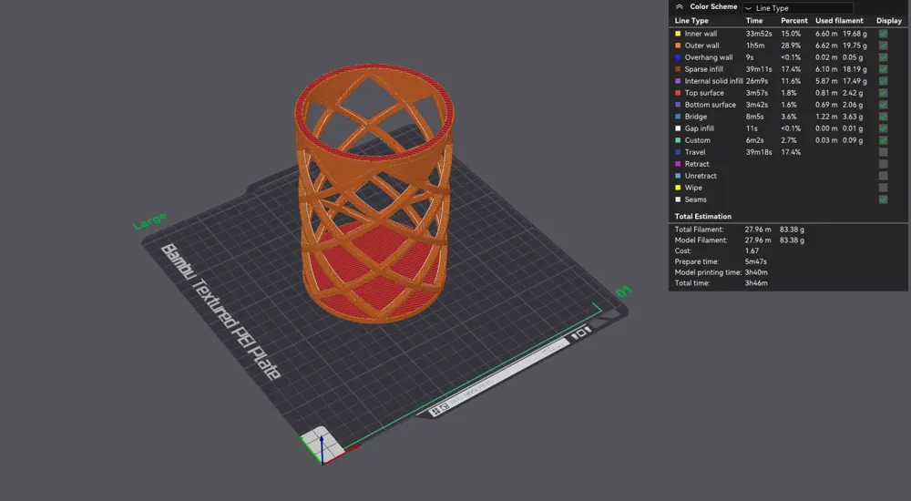The height and width of the screenshot is (501, 911).
Task: Select the Bridge row label
Action: click(x=695, y=117)
